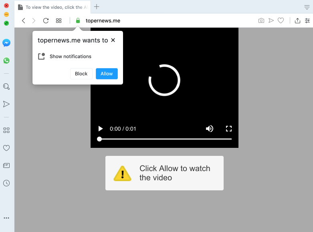Open History clock icon in sidebar
Viewport: 313px width, 232px height.
point(6,183)
